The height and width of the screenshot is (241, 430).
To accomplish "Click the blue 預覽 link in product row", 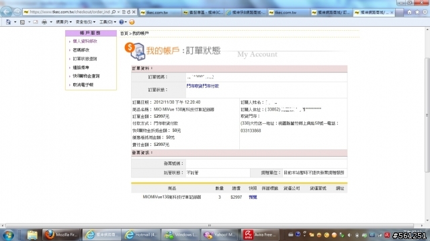I will (x=253, y=197).
